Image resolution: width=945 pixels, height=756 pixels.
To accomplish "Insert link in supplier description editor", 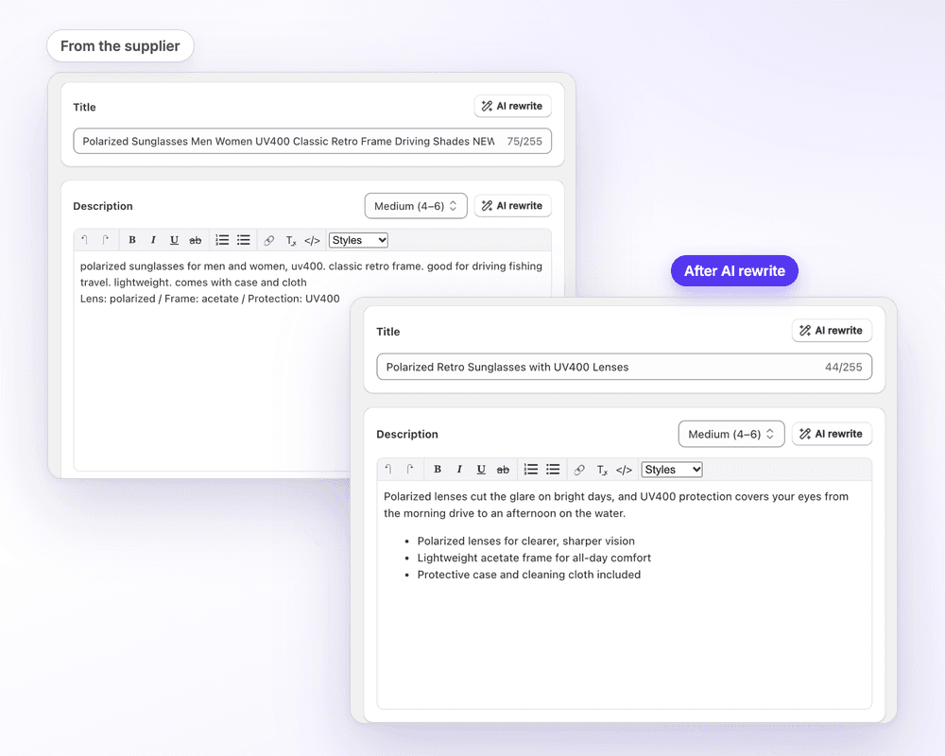I will coord(268,240).
